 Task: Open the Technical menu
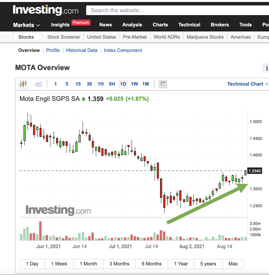click(189, 25)
